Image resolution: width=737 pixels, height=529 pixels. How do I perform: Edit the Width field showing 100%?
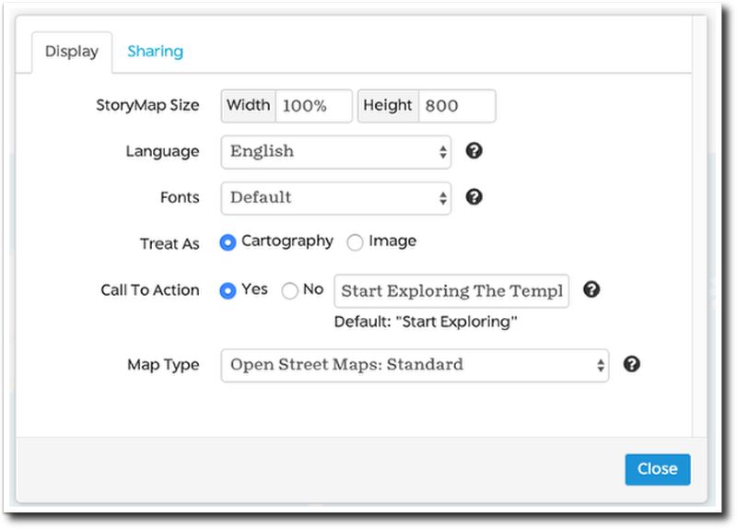[x=313, y=106]
